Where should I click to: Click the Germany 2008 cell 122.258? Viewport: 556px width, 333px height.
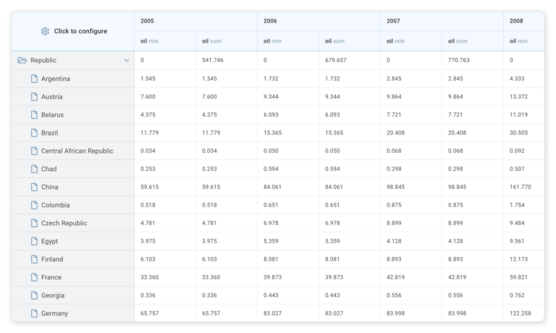pyautogui.click(x=524, y=313)
